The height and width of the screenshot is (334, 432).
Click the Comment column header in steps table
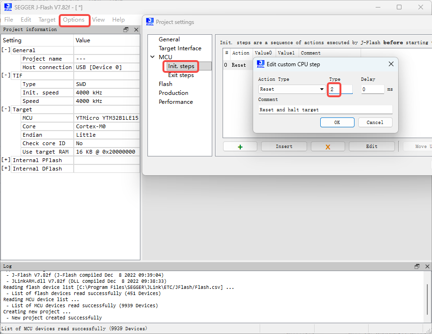(330, 53)
